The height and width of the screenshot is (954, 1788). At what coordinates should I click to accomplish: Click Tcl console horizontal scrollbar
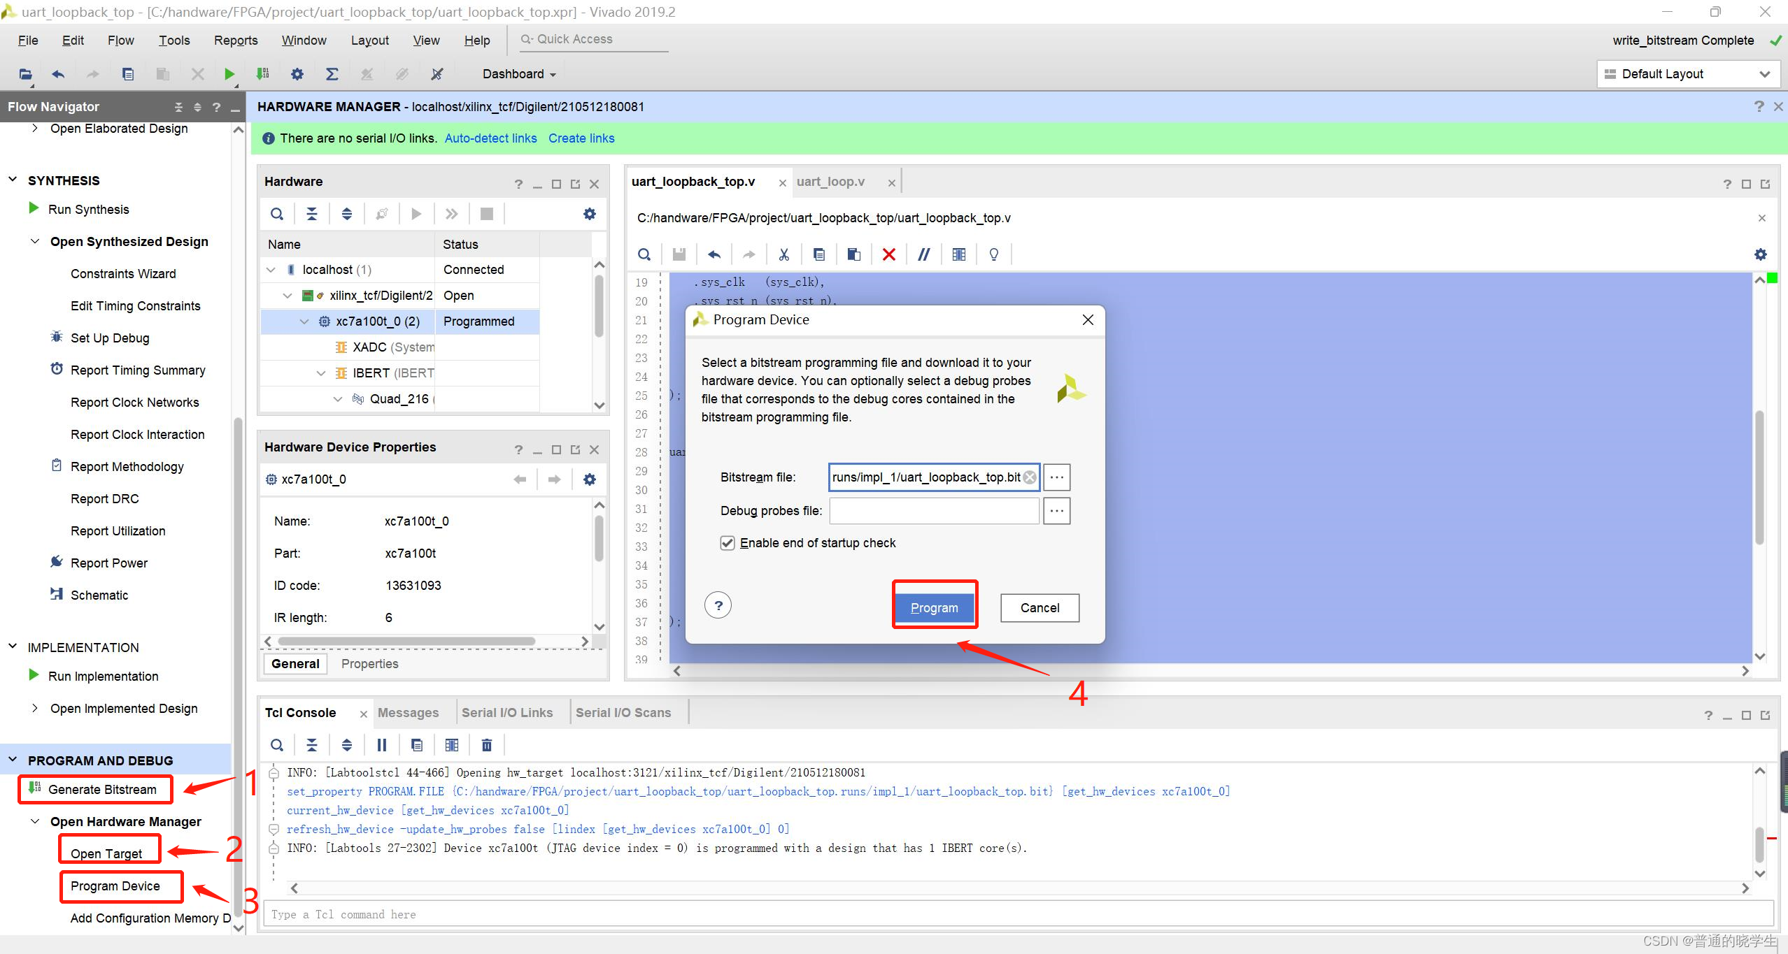coord(1020,888)
